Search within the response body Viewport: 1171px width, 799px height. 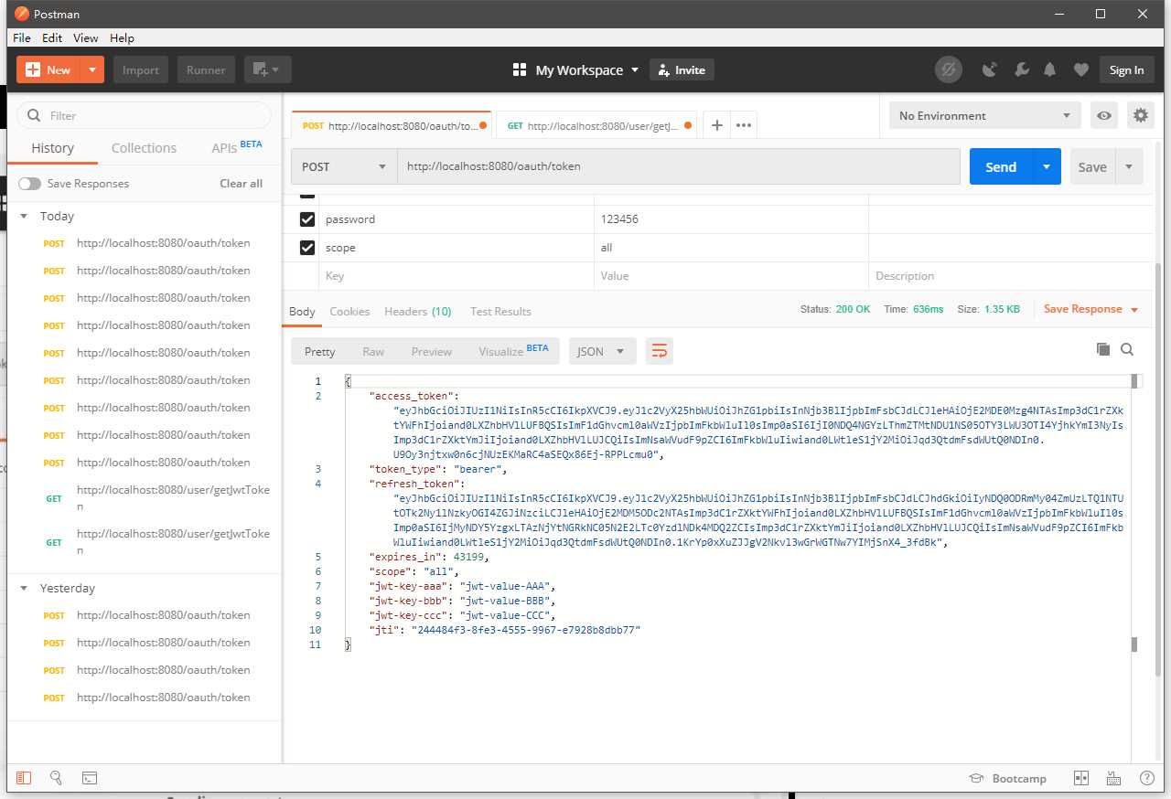tap(1127, 349)
